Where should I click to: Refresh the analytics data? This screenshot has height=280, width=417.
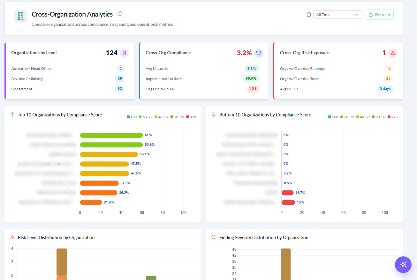(379, 15)
